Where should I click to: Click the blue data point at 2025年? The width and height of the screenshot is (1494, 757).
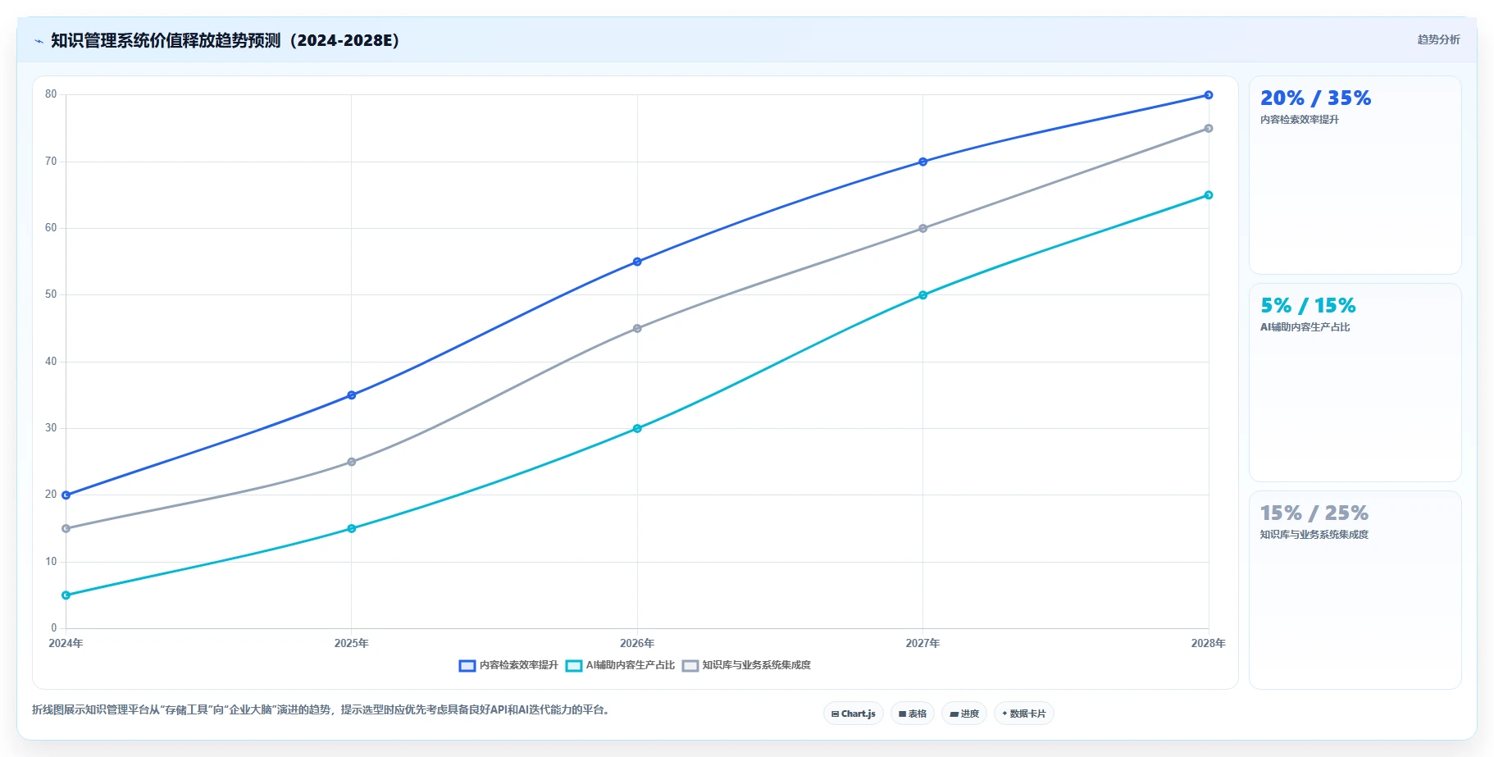[x=352, y=395]
